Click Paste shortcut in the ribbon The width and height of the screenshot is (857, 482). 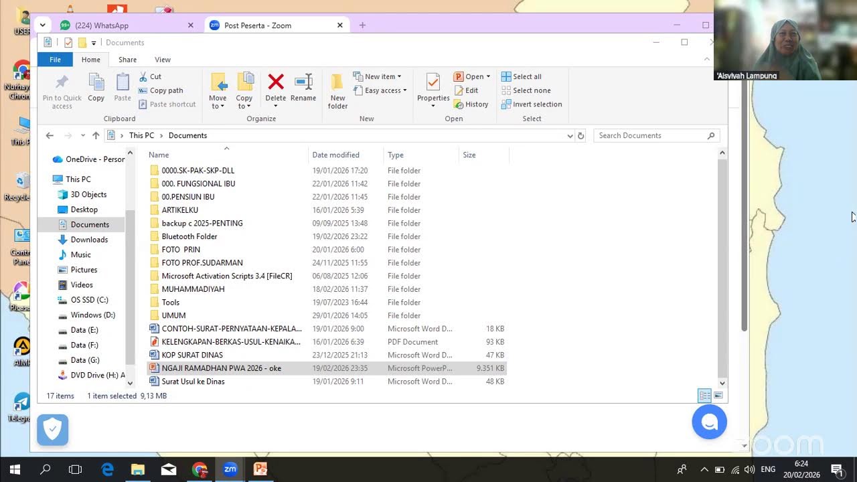pos(167,104)
